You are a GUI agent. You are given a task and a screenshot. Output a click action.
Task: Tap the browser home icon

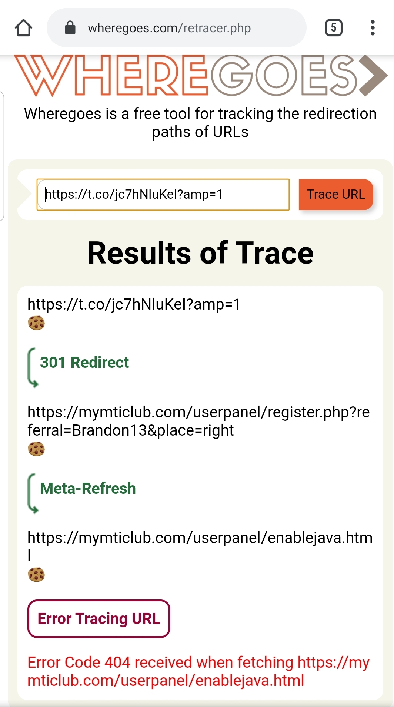23,28
